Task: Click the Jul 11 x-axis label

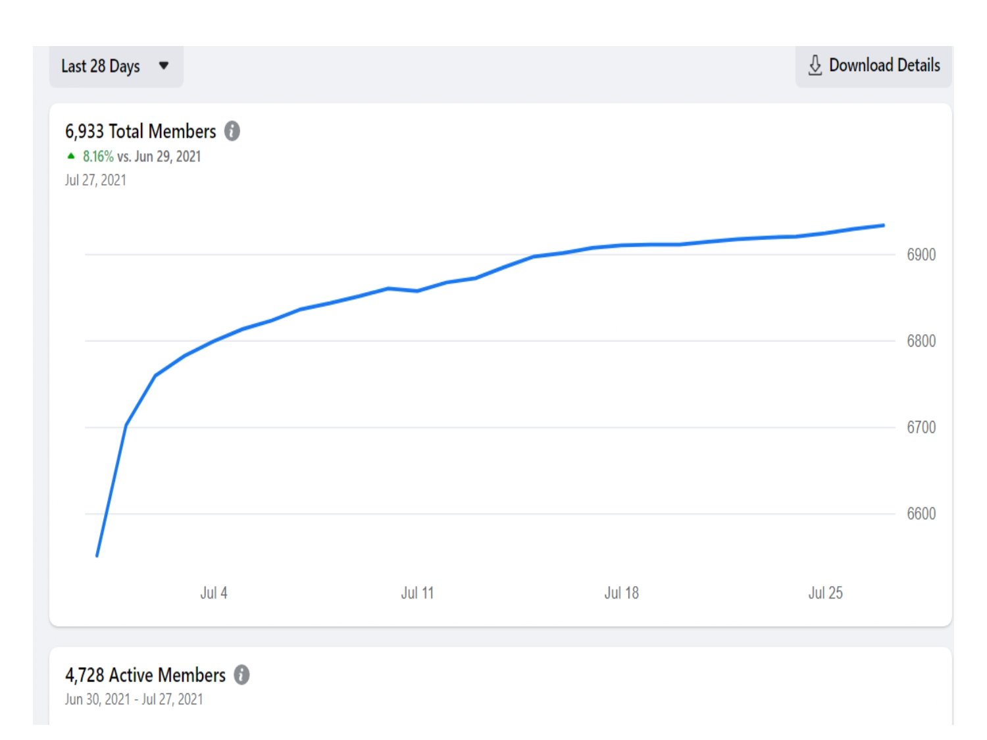Action: tap(417, 593)
